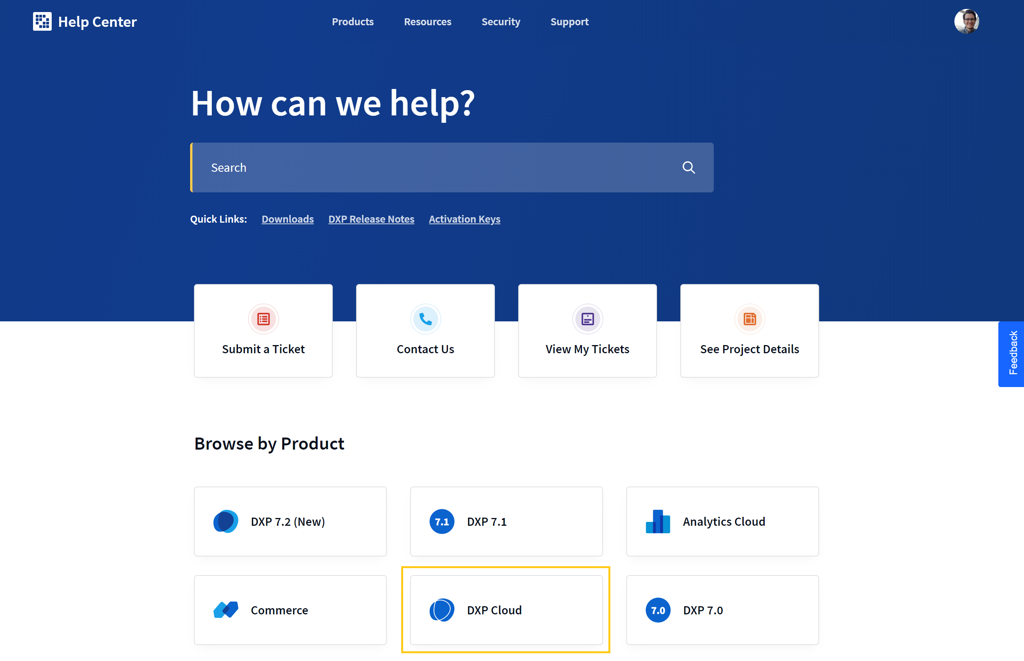
Task: Click the Downloads quick link
Action: (287, 219)
